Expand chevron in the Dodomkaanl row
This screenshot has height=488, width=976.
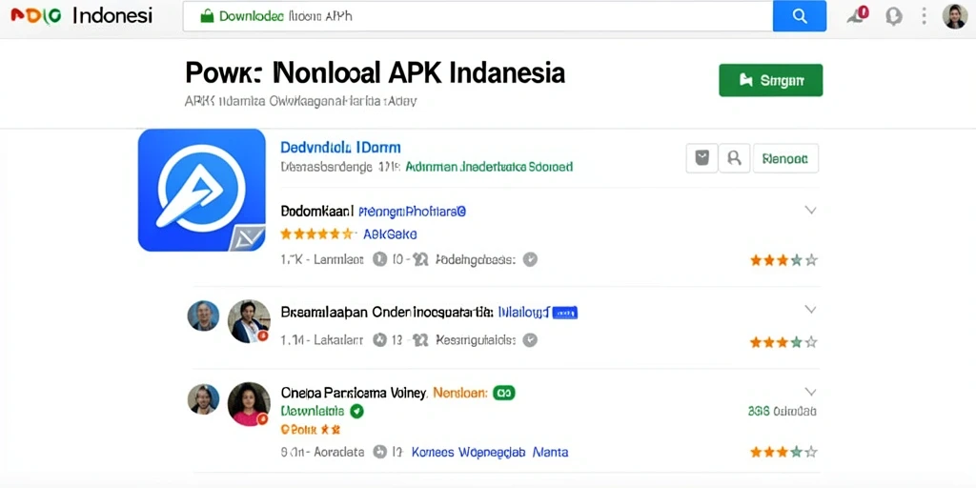tap(810, 211)
